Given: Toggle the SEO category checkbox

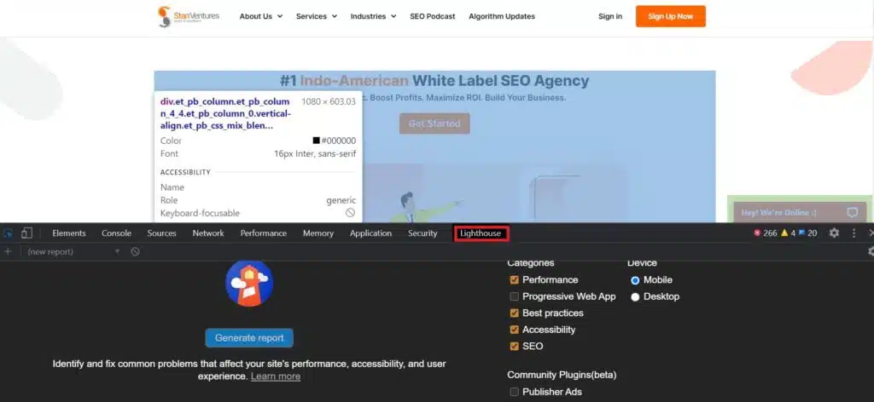Looking at the screenshot, I should [x=514, y=346].
